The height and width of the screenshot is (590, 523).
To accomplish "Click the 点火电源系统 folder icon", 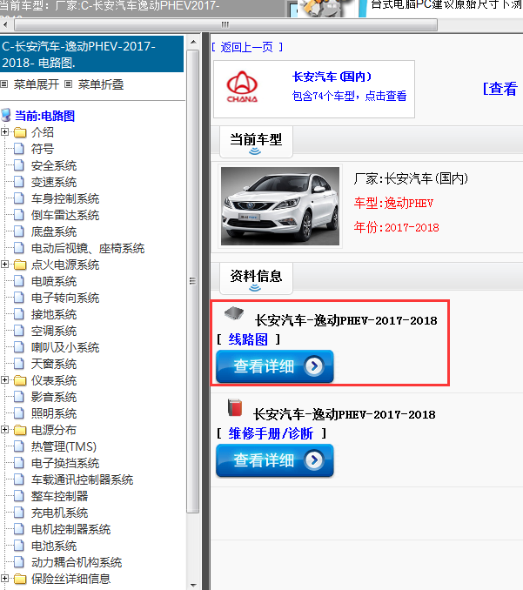I will pyautogui.click(x=20, y=265).
